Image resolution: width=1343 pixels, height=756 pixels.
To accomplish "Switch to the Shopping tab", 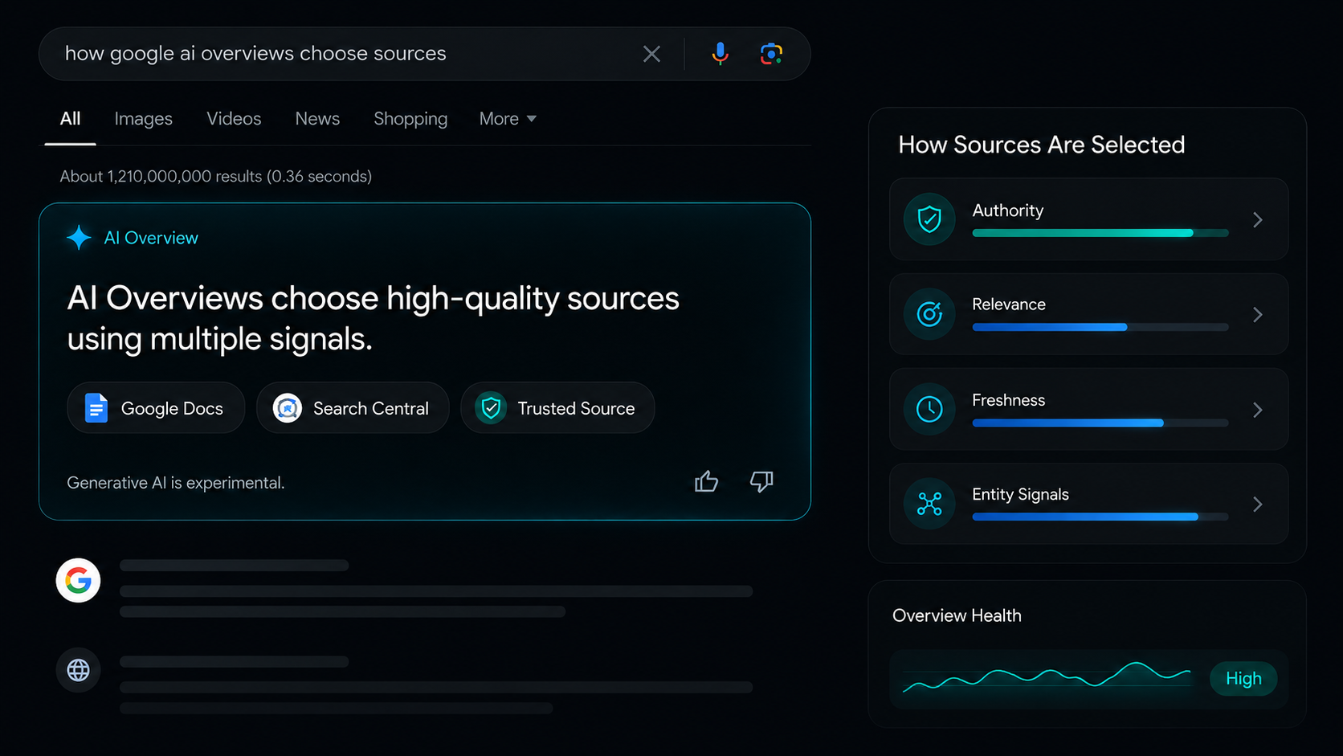I will tap(410, 119).
